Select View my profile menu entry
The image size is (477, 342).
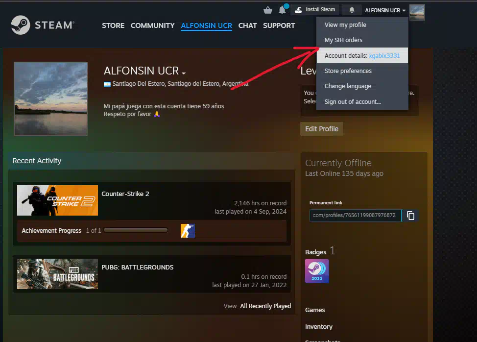click(345, 25)
